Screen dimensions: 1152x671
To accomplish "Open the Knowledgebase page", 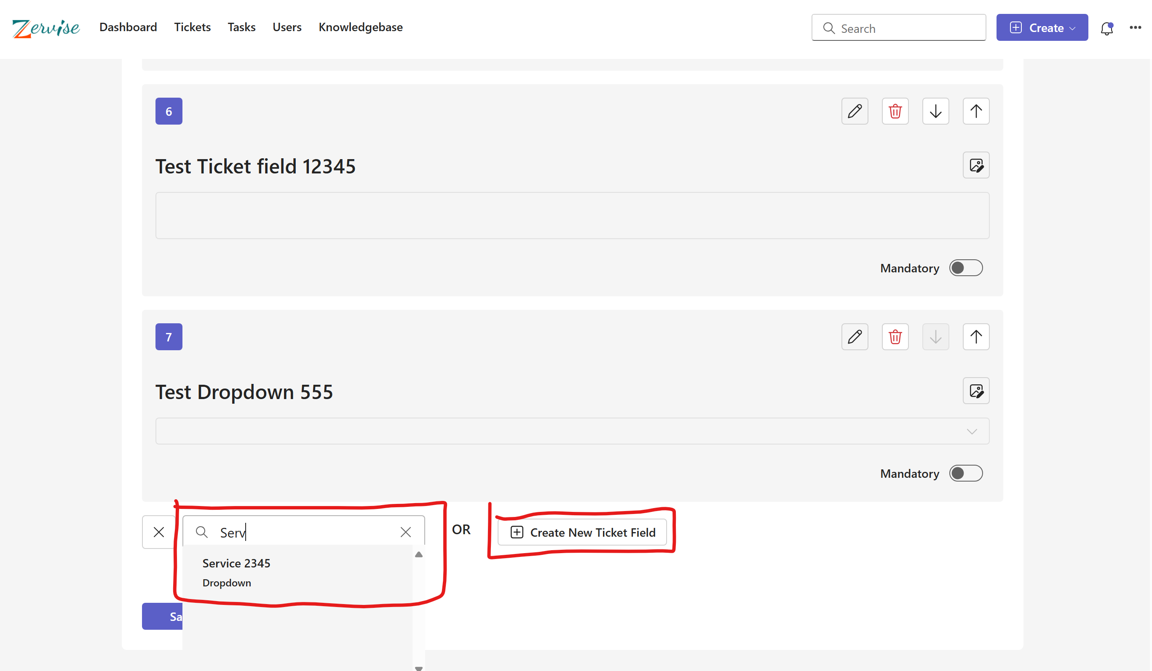I will point(361,27).
